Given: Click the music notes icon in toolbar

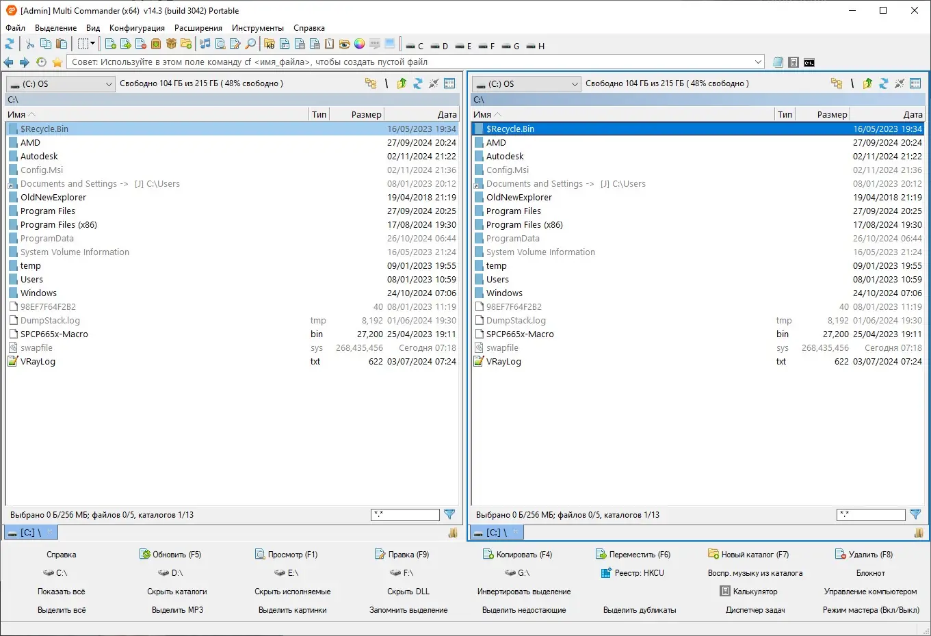Looking at the screenshot, I should coord(205,44).
